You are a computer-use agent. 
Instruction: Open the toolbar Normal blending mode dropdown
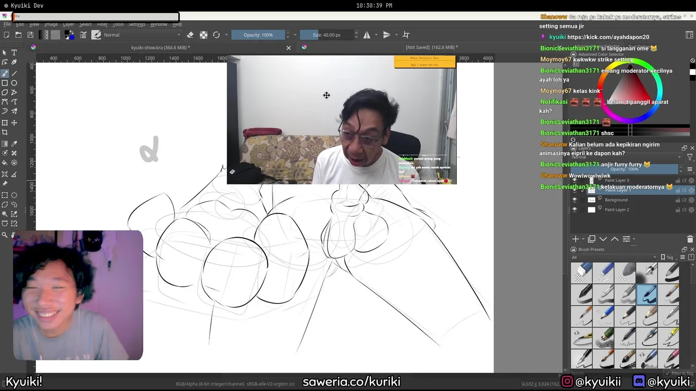[x=141, y=35]
